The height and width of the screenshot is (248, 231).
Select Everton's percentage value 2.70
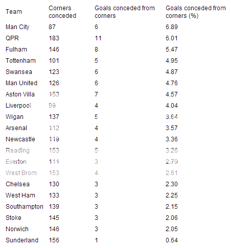tap(172, 162)
